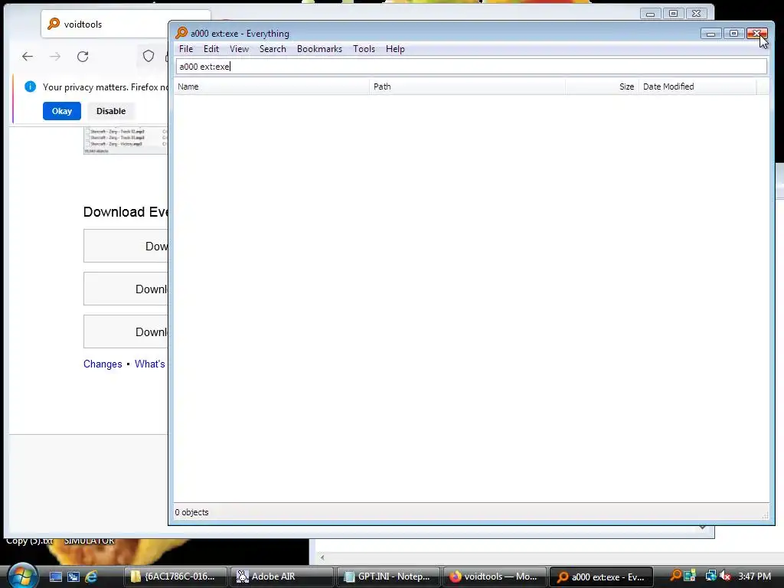The height and width of the screenshot is (588, 784).
Task: Open the Edit menu in Everything
Action: 211,49
